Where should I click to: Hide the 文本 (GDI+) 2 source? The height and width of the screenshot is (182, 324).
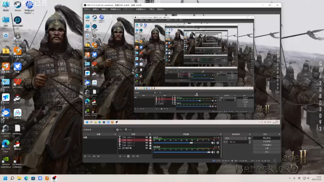147,146
